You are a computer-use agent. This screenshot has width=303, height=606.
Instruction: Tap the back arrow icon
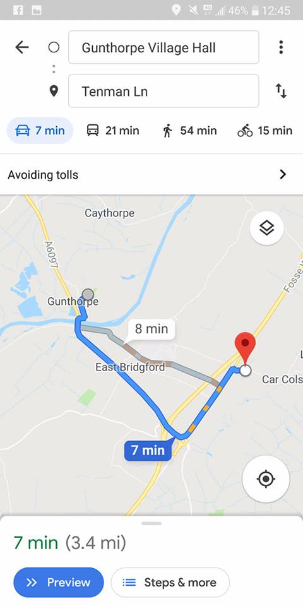pos(22,47)
